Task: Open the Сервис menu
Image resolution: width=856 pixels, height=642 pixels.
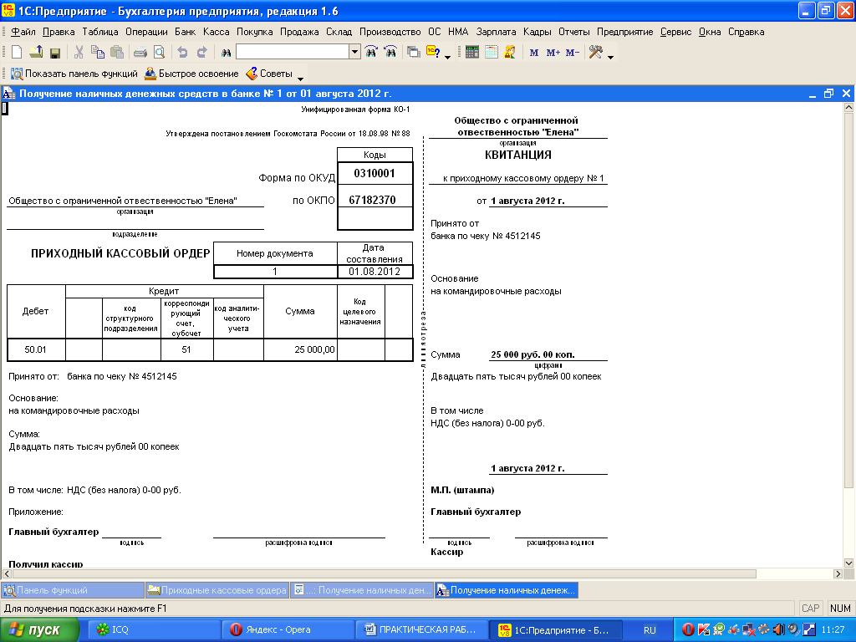Action: click(675, 32)
